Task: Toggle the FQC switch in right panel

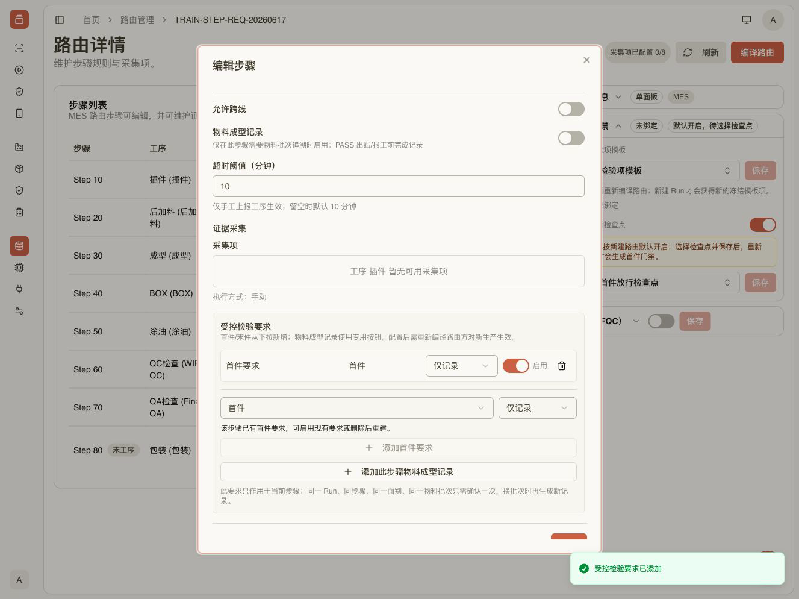Action: point(661,321)
